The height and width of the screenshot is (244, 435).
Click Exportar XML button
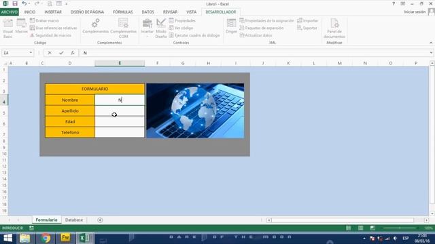pyautogui.click(x=307, y=28)
